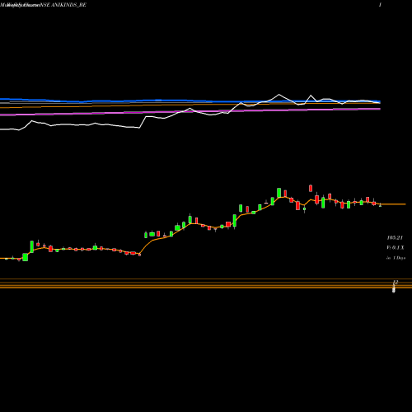
Task: Click the V: 0.1 X volume label
Action: point(396,248)
